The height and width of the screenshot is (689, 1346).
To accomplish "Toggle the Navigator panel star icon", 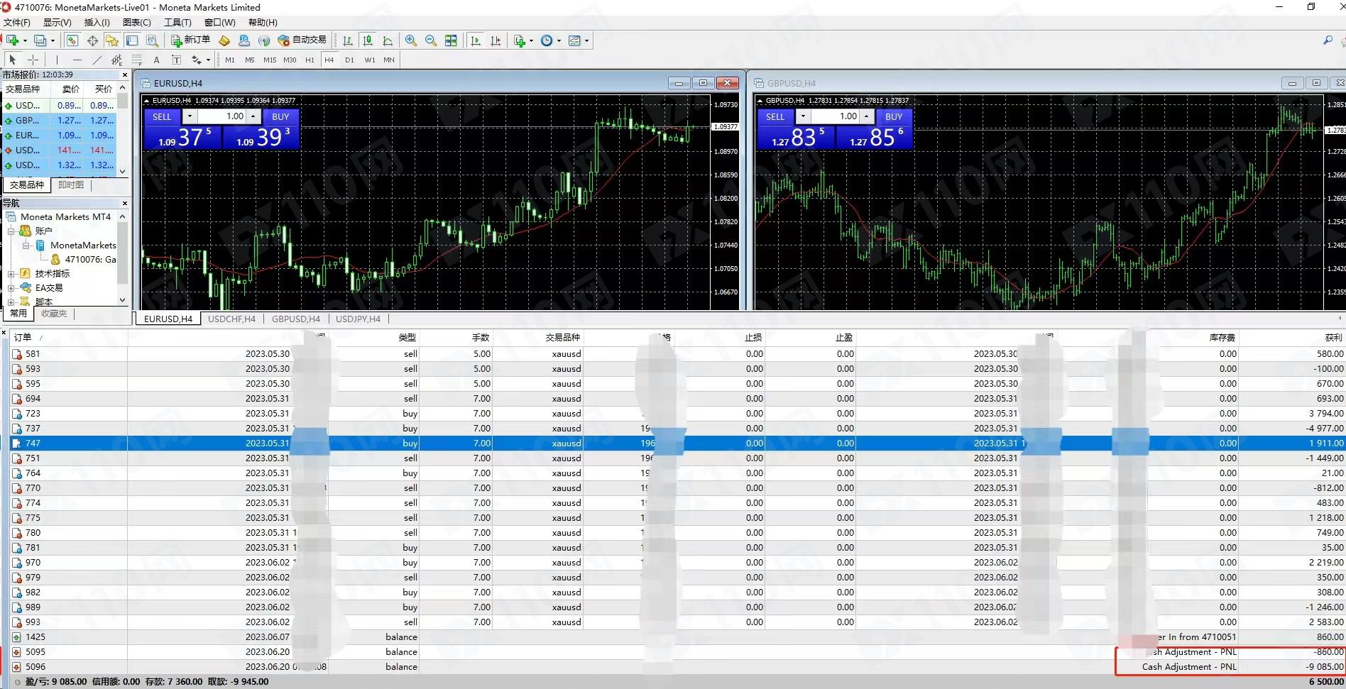I will coord(112,40).
